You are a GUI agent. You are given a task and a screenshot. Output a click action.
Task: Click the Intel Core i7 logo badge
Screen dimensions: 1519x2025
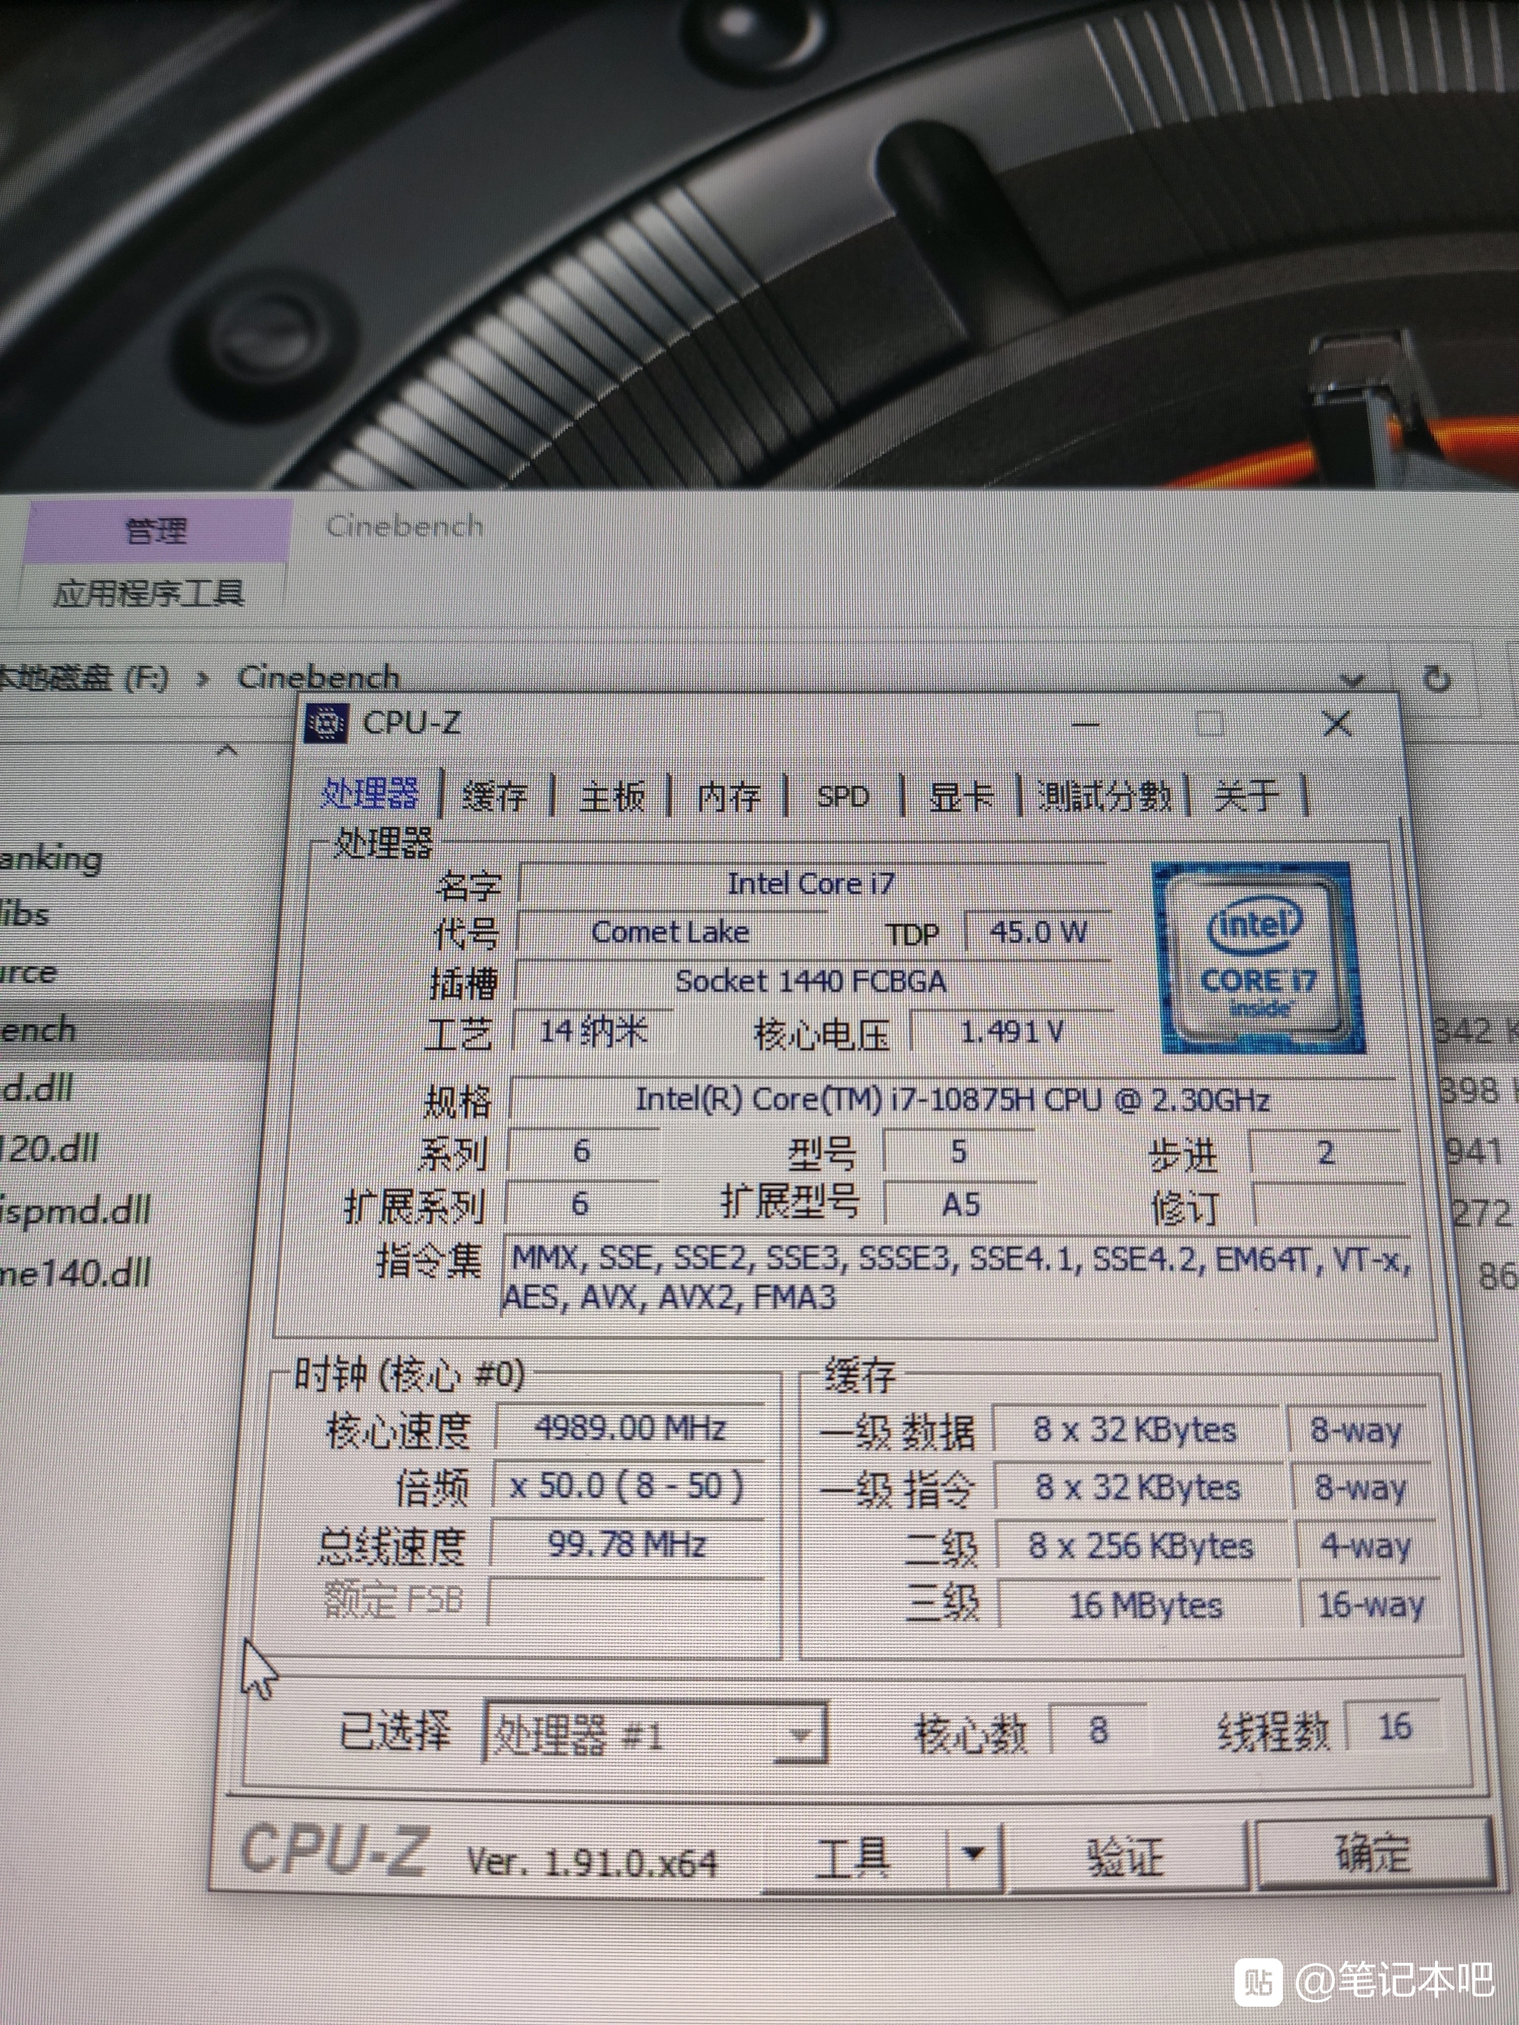1259,958
